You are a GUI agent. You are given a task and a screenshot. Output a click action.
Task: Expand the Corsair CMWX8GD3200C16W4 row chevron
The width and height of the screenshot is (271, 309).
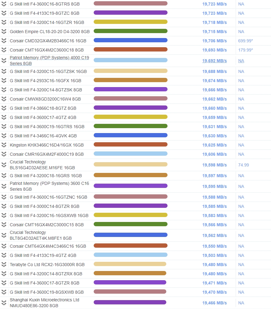coord(4,99)
